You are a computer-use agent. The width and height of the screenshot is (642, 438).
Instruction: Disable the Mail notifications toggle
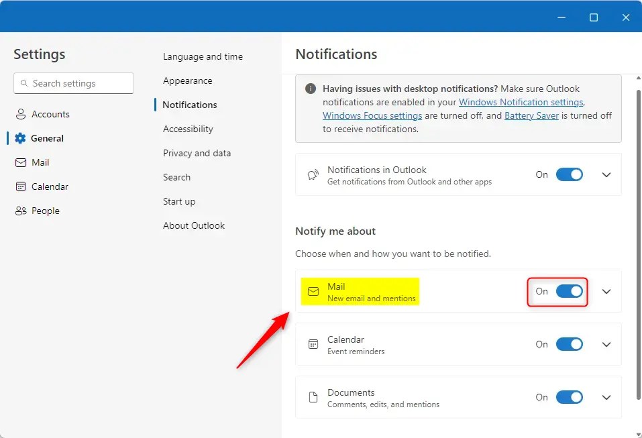click(570, 292)
